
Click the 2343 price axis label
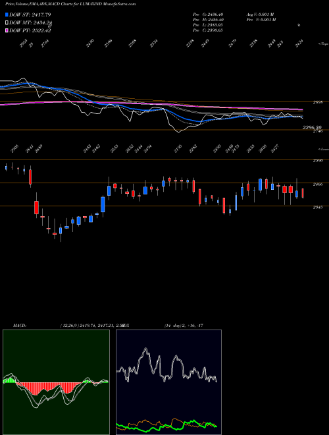pos(317,207)
